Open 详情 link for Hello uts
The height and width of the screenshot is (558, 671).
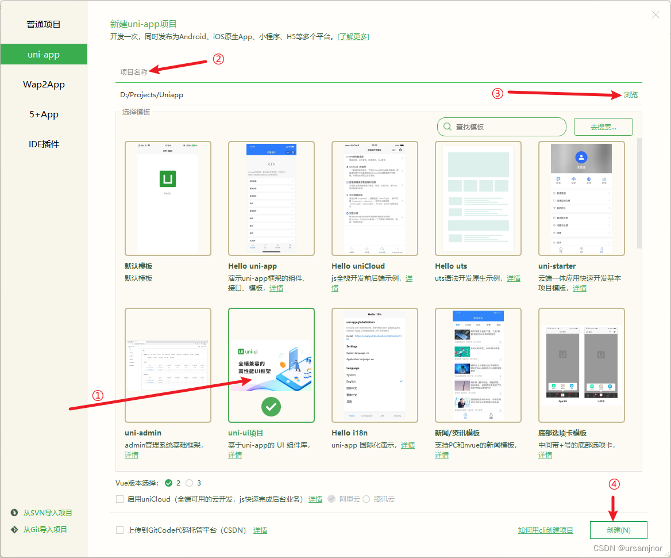point(514,278)
